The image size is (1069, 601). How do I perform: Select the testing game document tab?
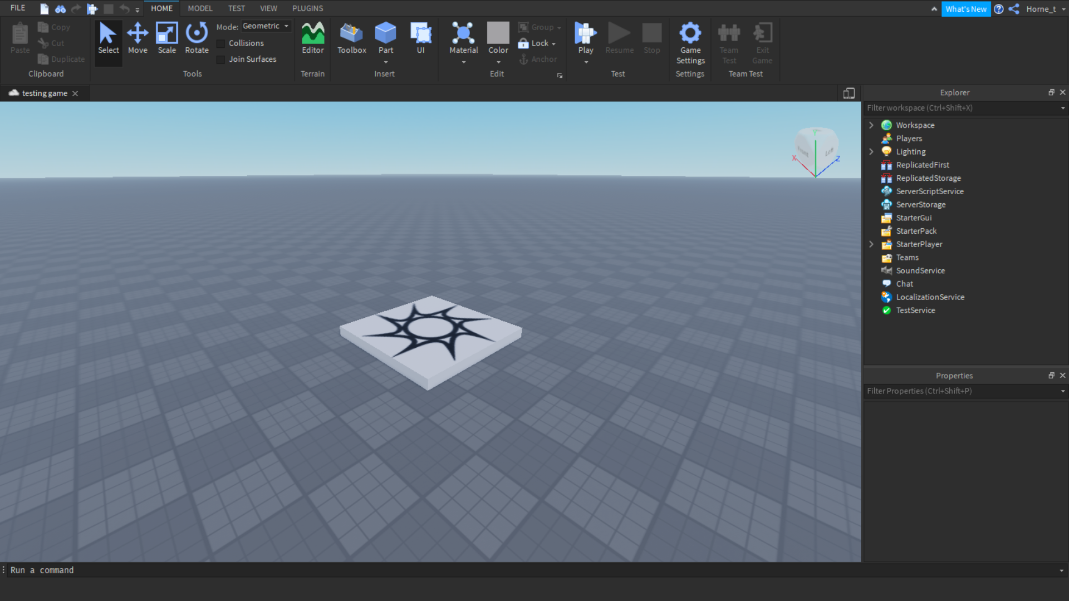tap(43, 93)
